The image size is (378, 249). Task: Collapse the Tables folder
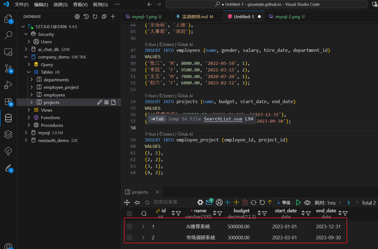click(x=29, y=72)
